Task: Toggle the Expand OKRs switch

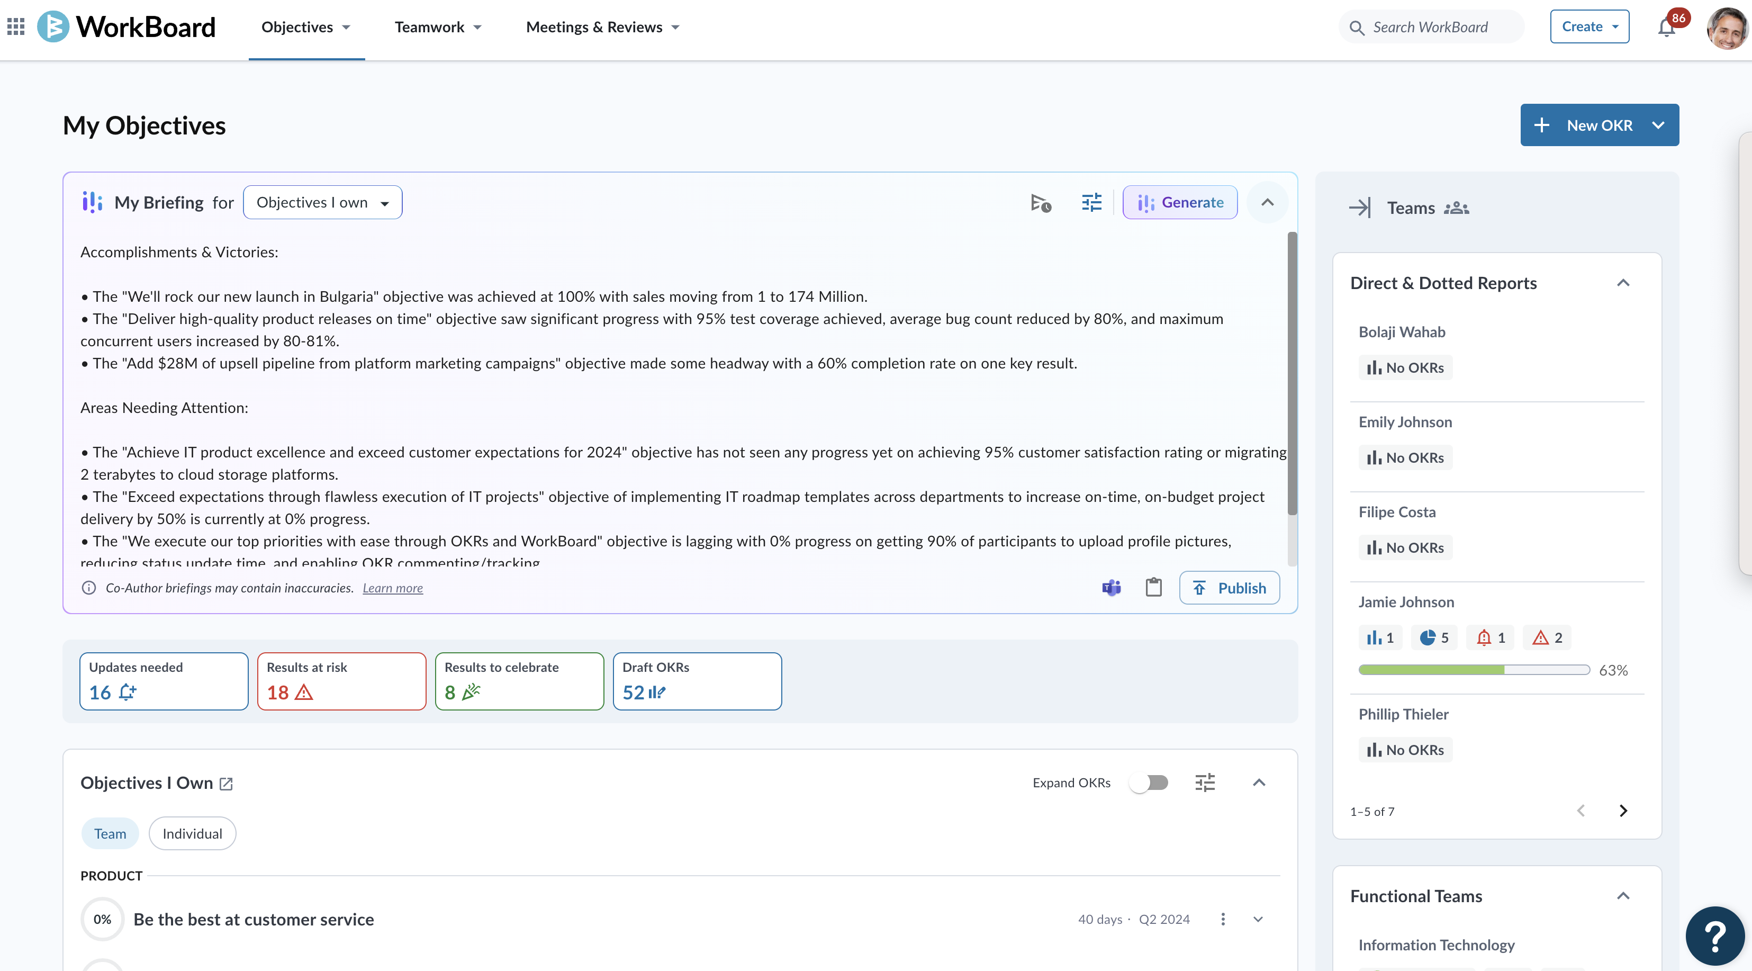Action: (1148, 783)
